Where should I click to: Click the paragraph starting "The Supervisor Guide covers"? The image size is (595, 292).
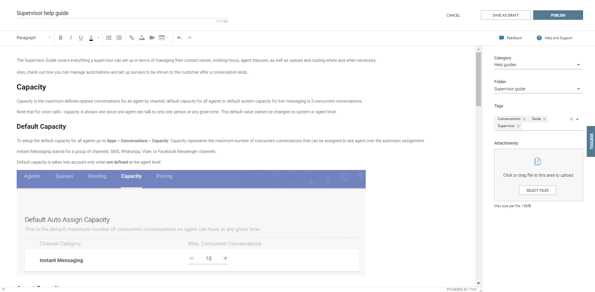[196, 61]
